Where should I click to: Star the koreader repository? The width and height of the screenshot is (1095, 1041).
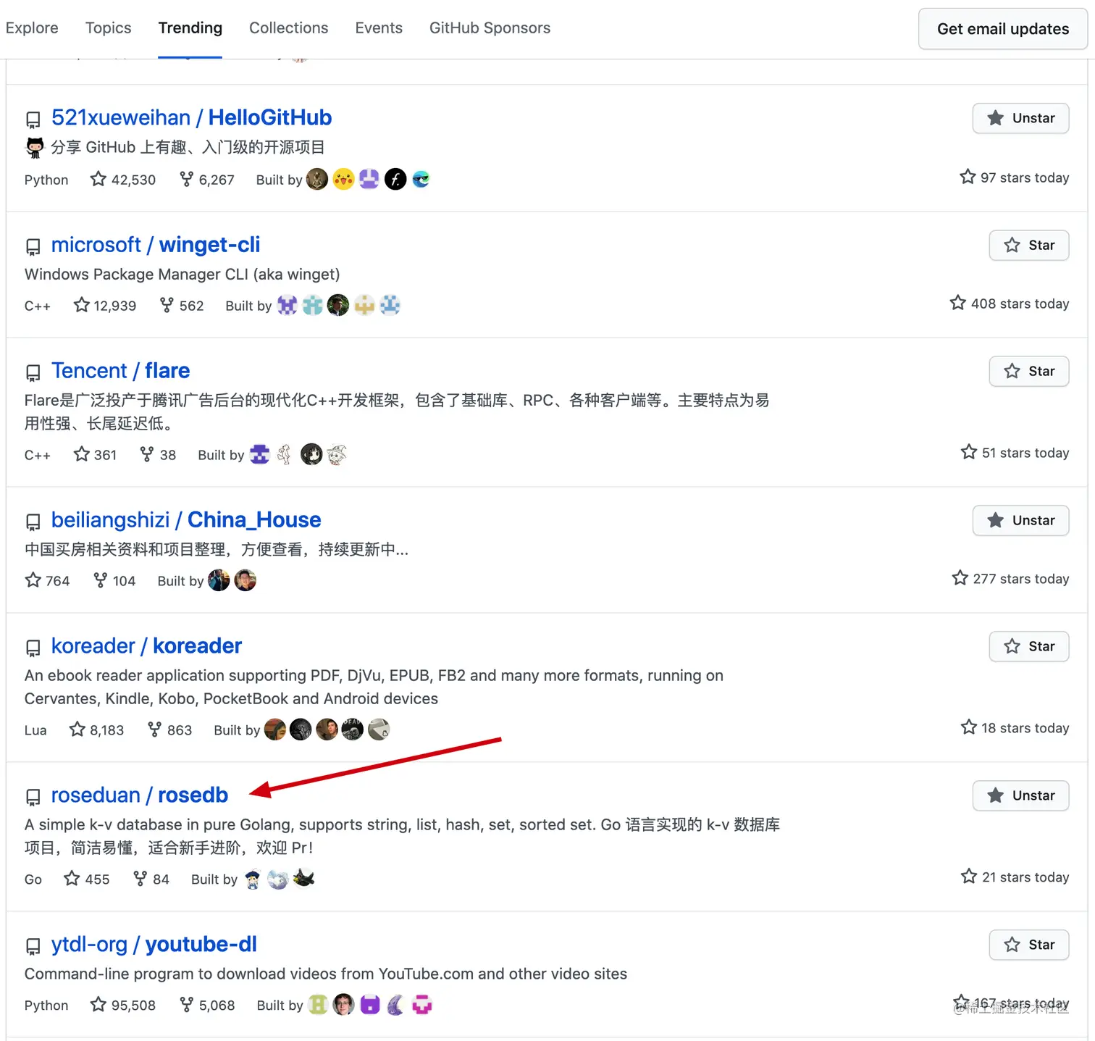[1029, 647]
